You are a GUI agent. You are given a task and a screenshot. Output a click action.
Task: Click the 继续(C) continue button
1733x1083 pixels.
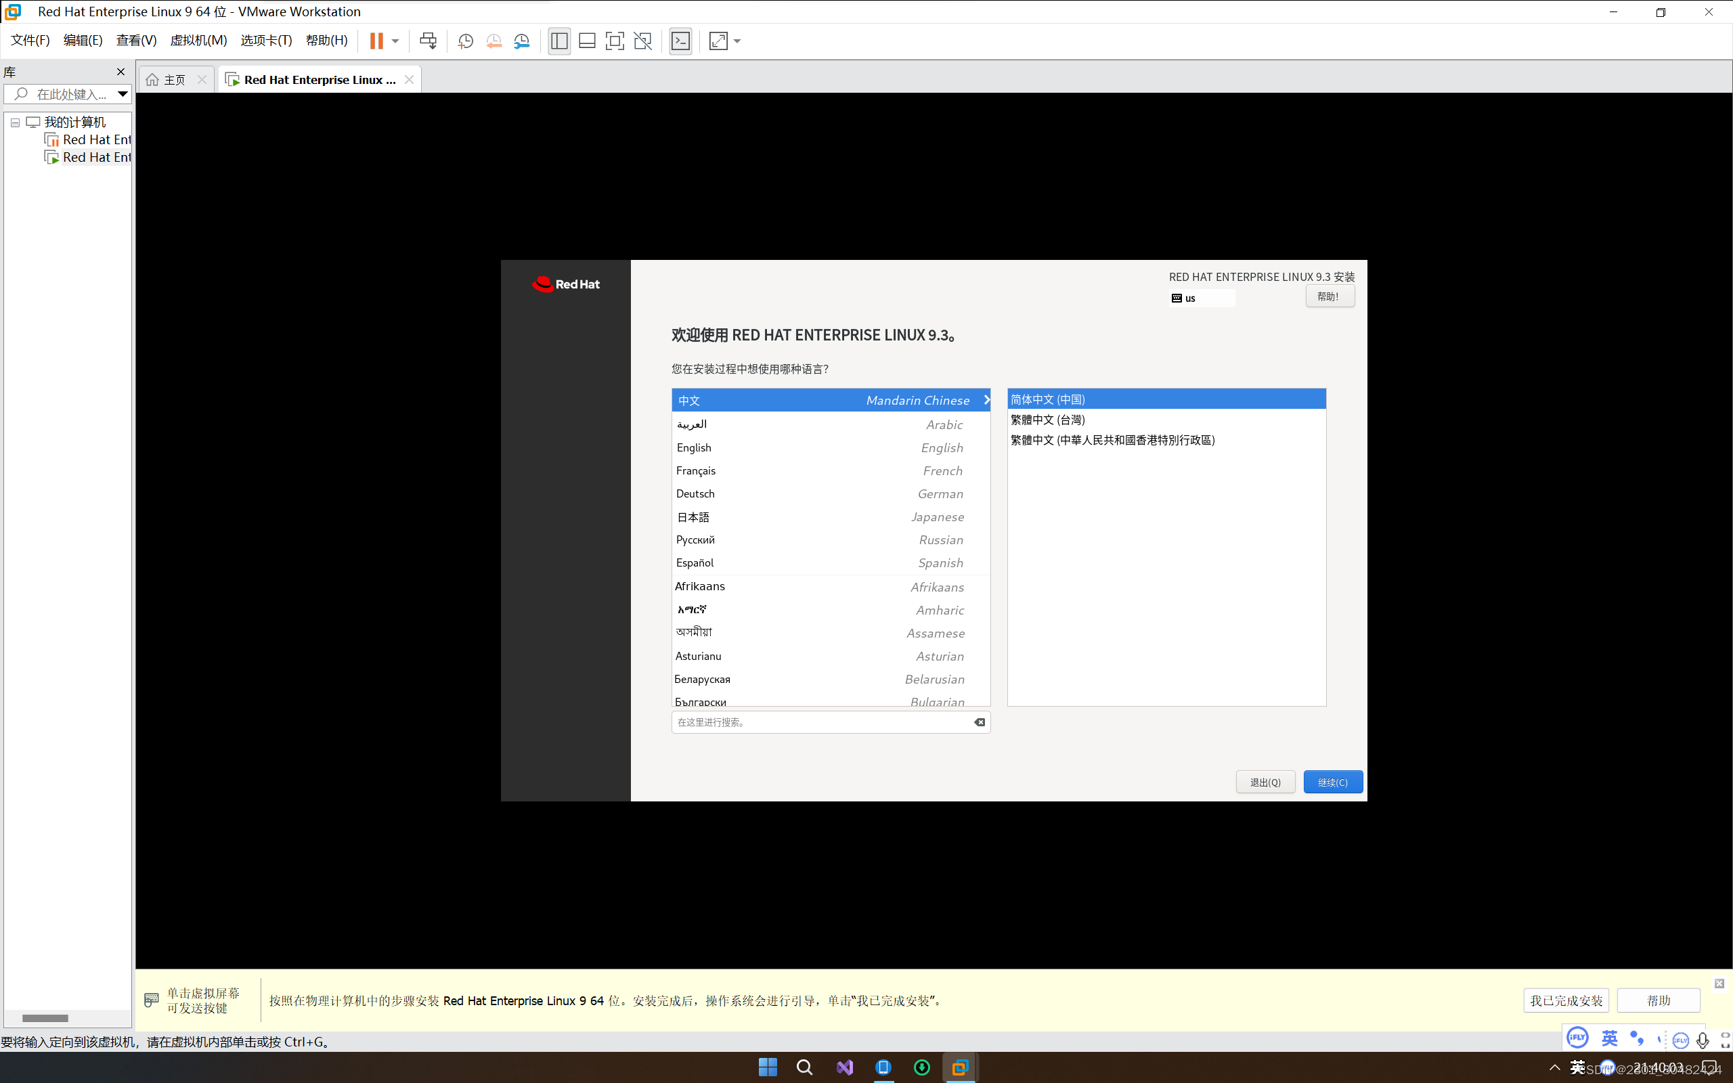click(x=1333, y=782)
